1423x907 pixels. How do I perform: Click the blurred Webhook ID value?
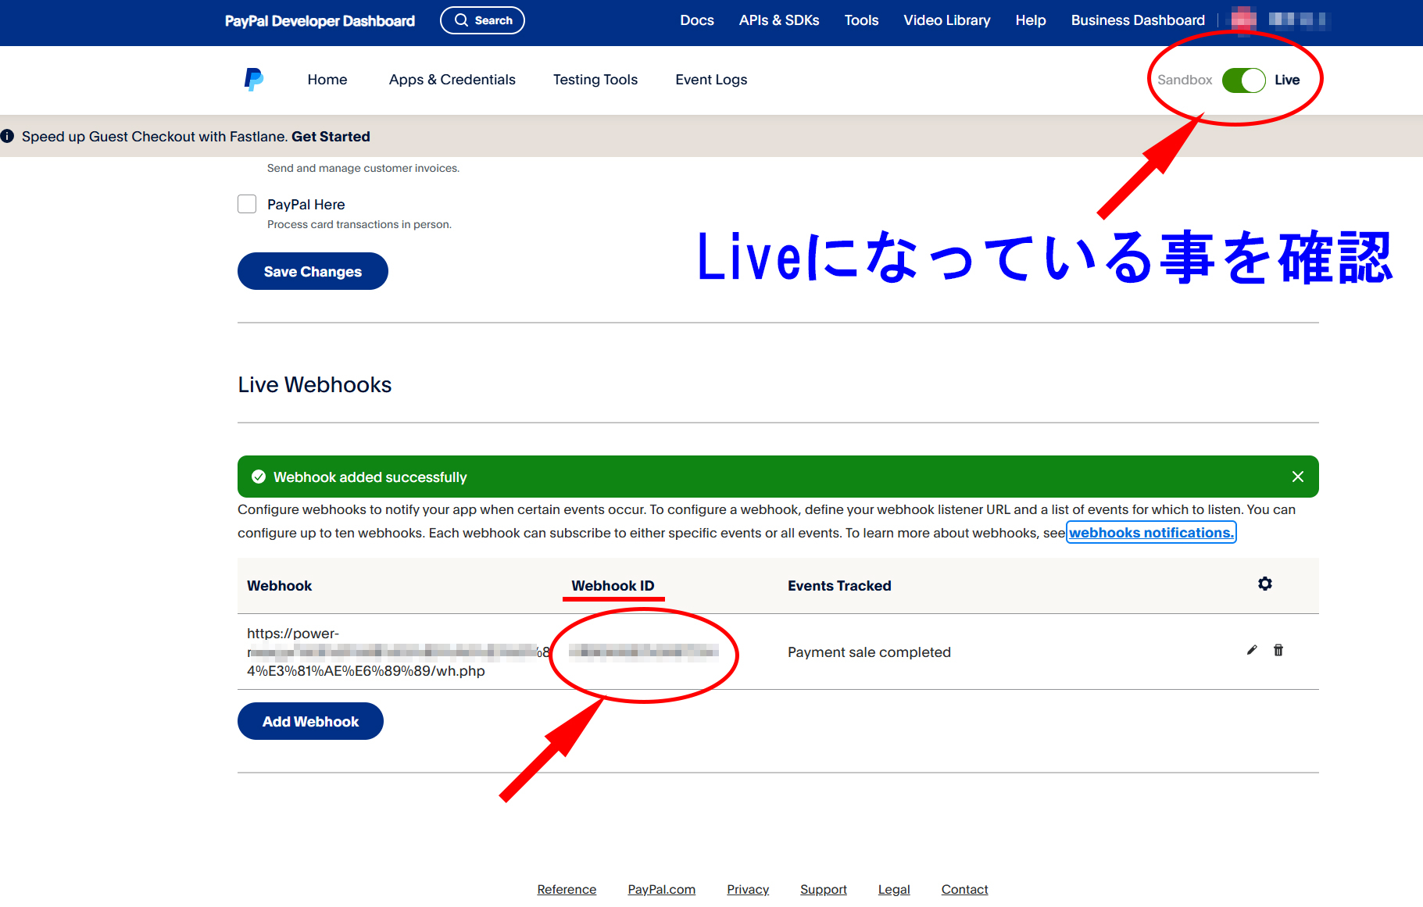point(643,652)
